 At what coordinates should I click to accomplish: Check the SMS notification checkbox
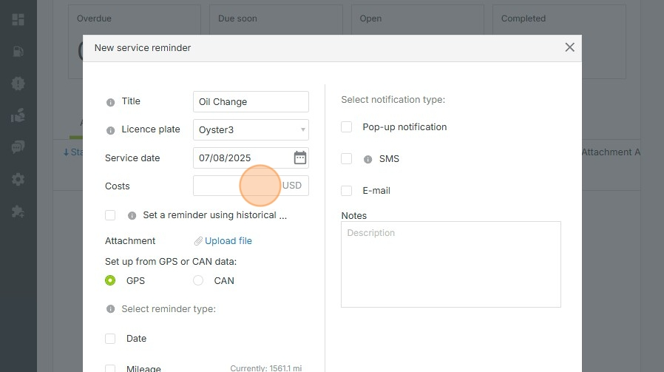346,158
